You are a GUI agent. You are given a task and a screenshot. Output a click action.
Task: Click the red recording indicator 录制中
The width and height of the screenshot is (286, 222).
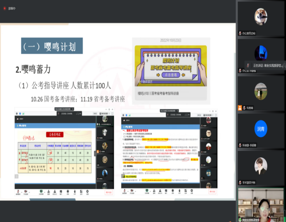point(9,8)
